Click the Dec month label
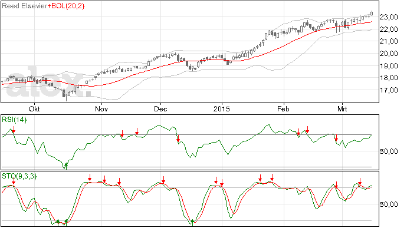 coord(160,108)
